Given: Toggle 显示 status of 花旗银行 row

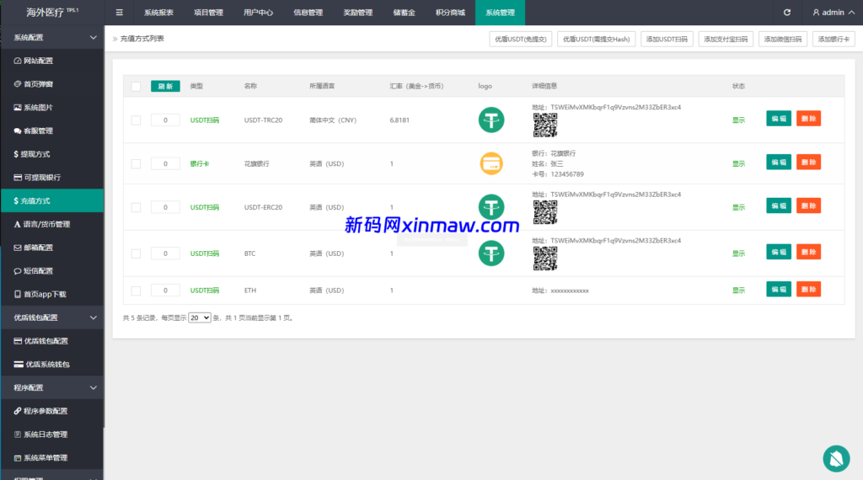Looking at the screenshot, I should point(738,164).
